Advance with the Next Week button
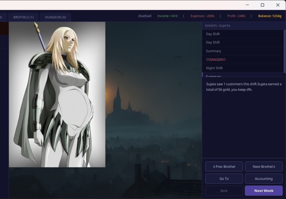 click(264, 191)
